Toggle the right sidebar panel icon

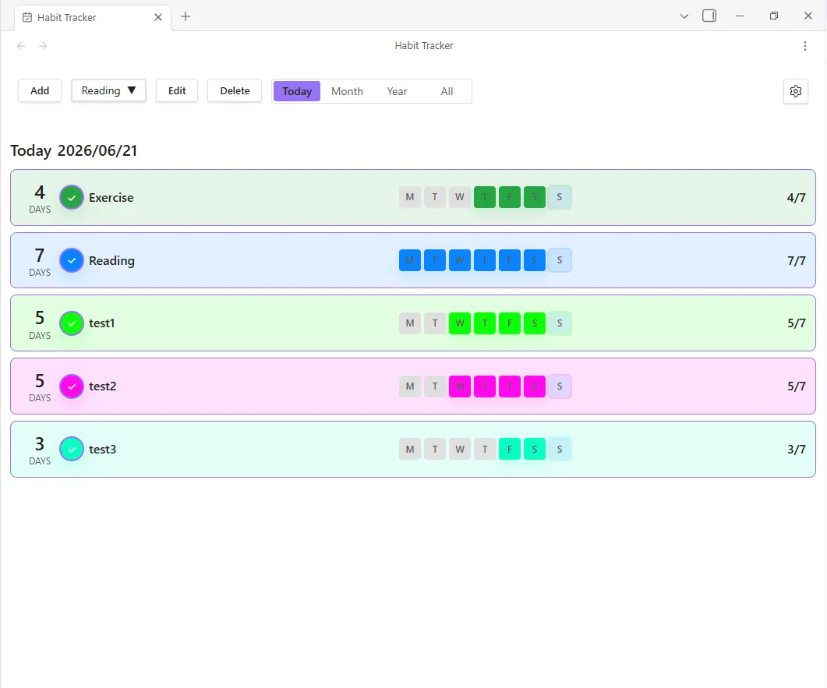pos(709,16)
